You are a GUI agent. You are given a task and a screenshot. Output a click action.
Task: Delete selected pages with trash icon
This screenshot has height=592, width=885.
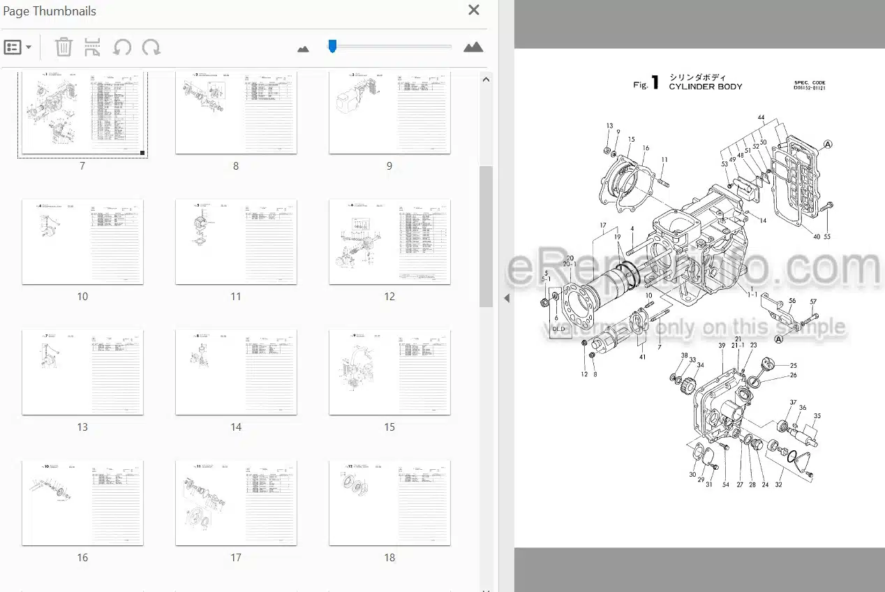pos(64,47)
